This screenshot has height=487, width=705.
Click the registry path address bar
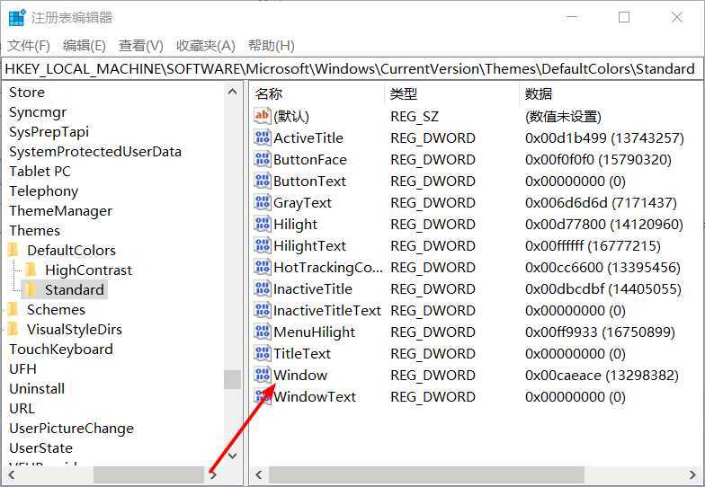tap(352, 68)
